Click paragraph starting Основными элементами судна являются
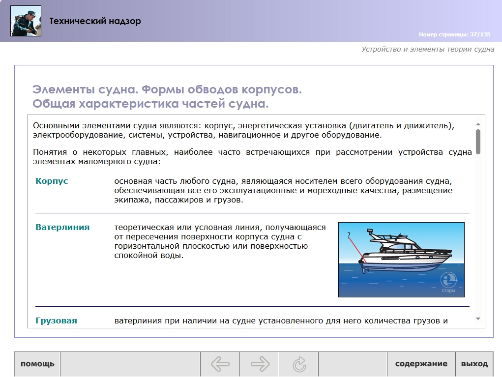This screenshot has height=377, width=502. coord(244,130)
